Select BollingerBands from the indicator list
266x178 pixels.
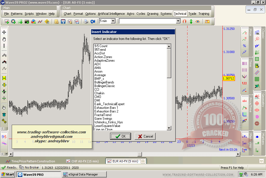(x=104, y=82)
